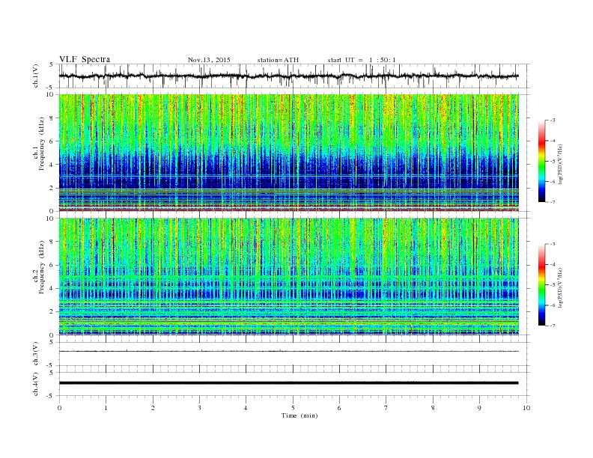Image resolution: width=593 pixels, height=458 pixels.
Task: Click the "ch.3(V)" axis label
Action: point(36,354)
